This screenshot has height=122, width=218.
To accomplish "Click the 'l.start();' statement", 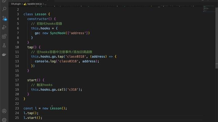I will pos(33,118).
